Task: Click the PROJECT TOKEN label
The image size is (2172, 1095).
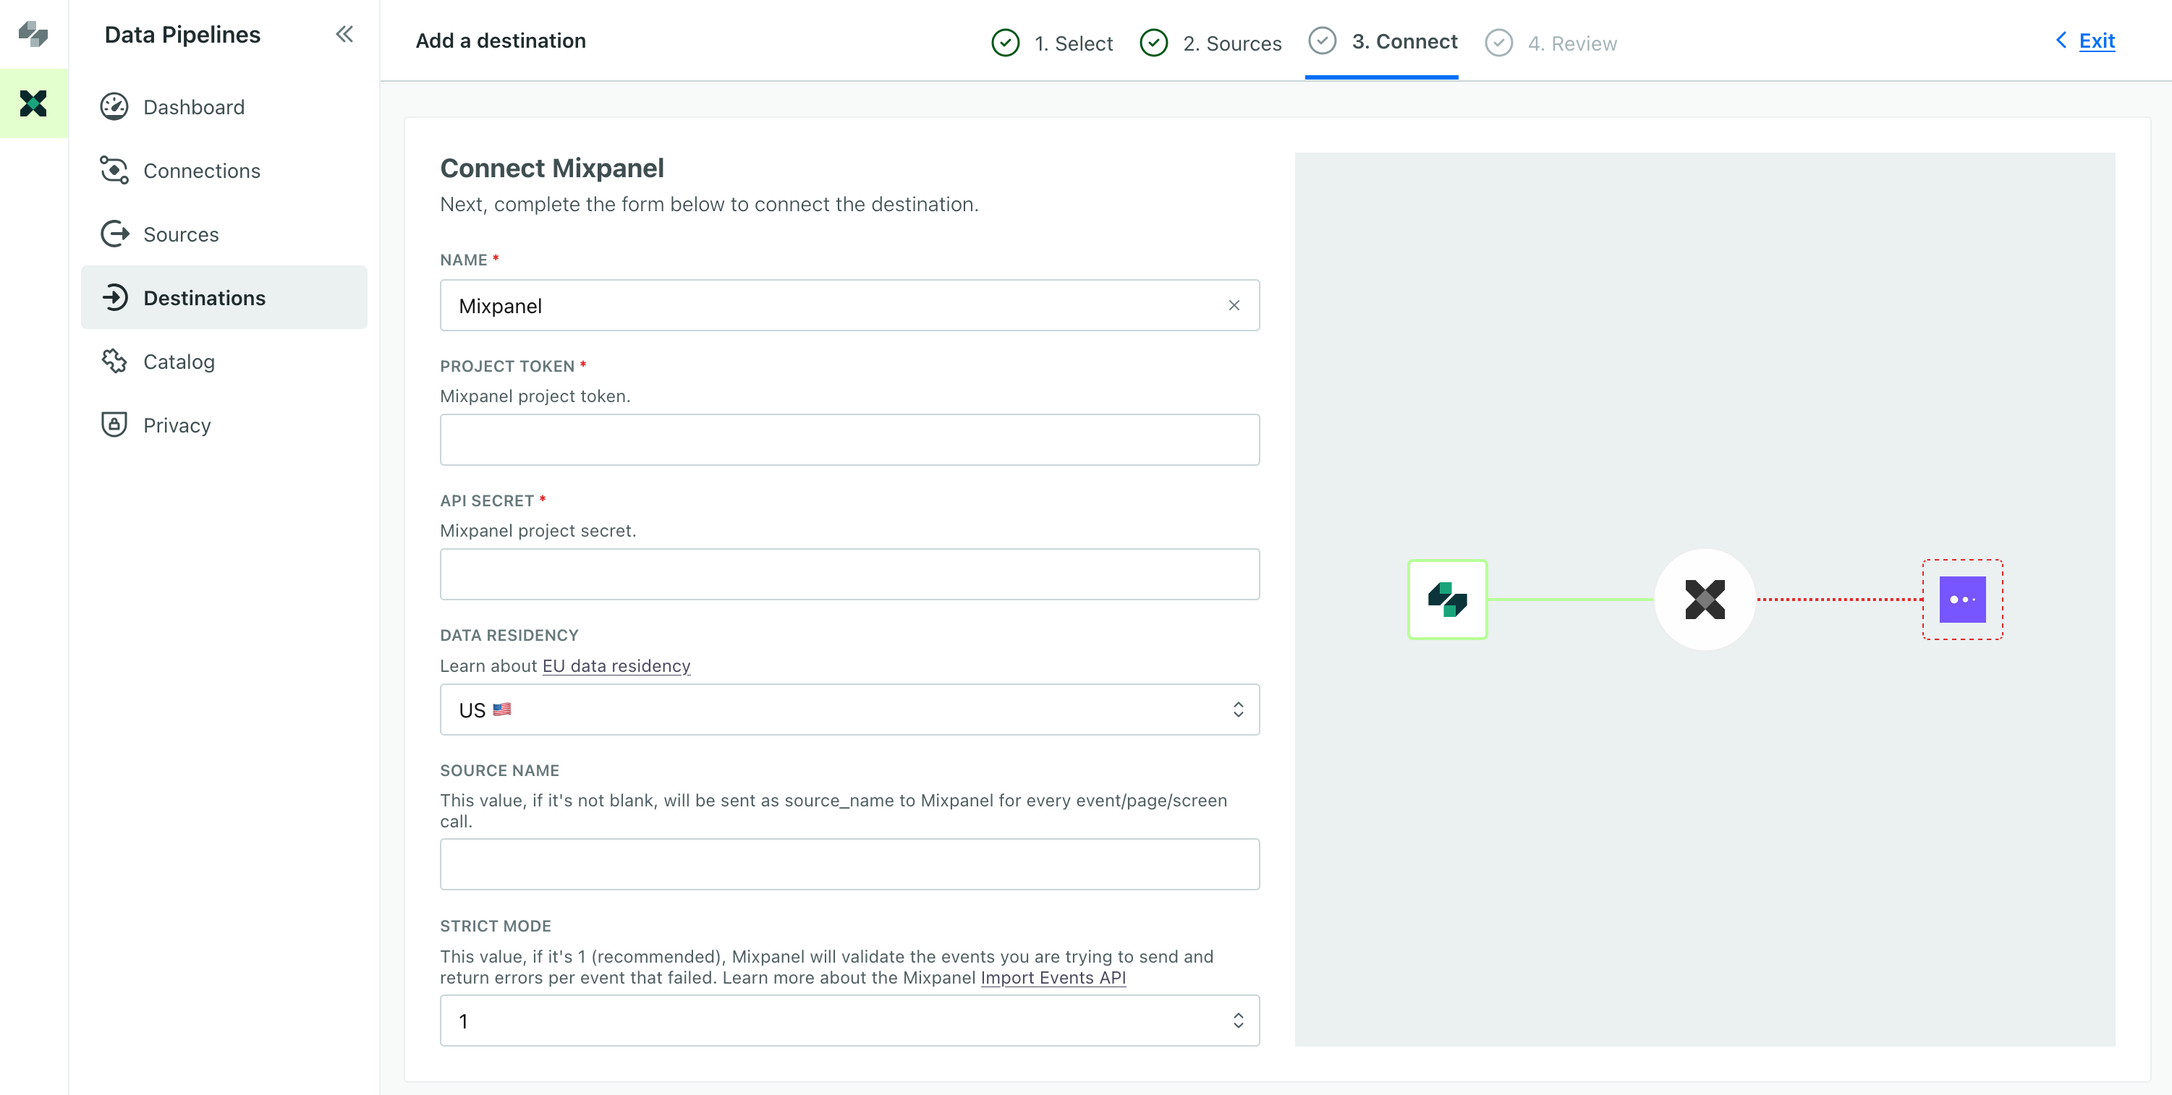Action: coord(506,366)
